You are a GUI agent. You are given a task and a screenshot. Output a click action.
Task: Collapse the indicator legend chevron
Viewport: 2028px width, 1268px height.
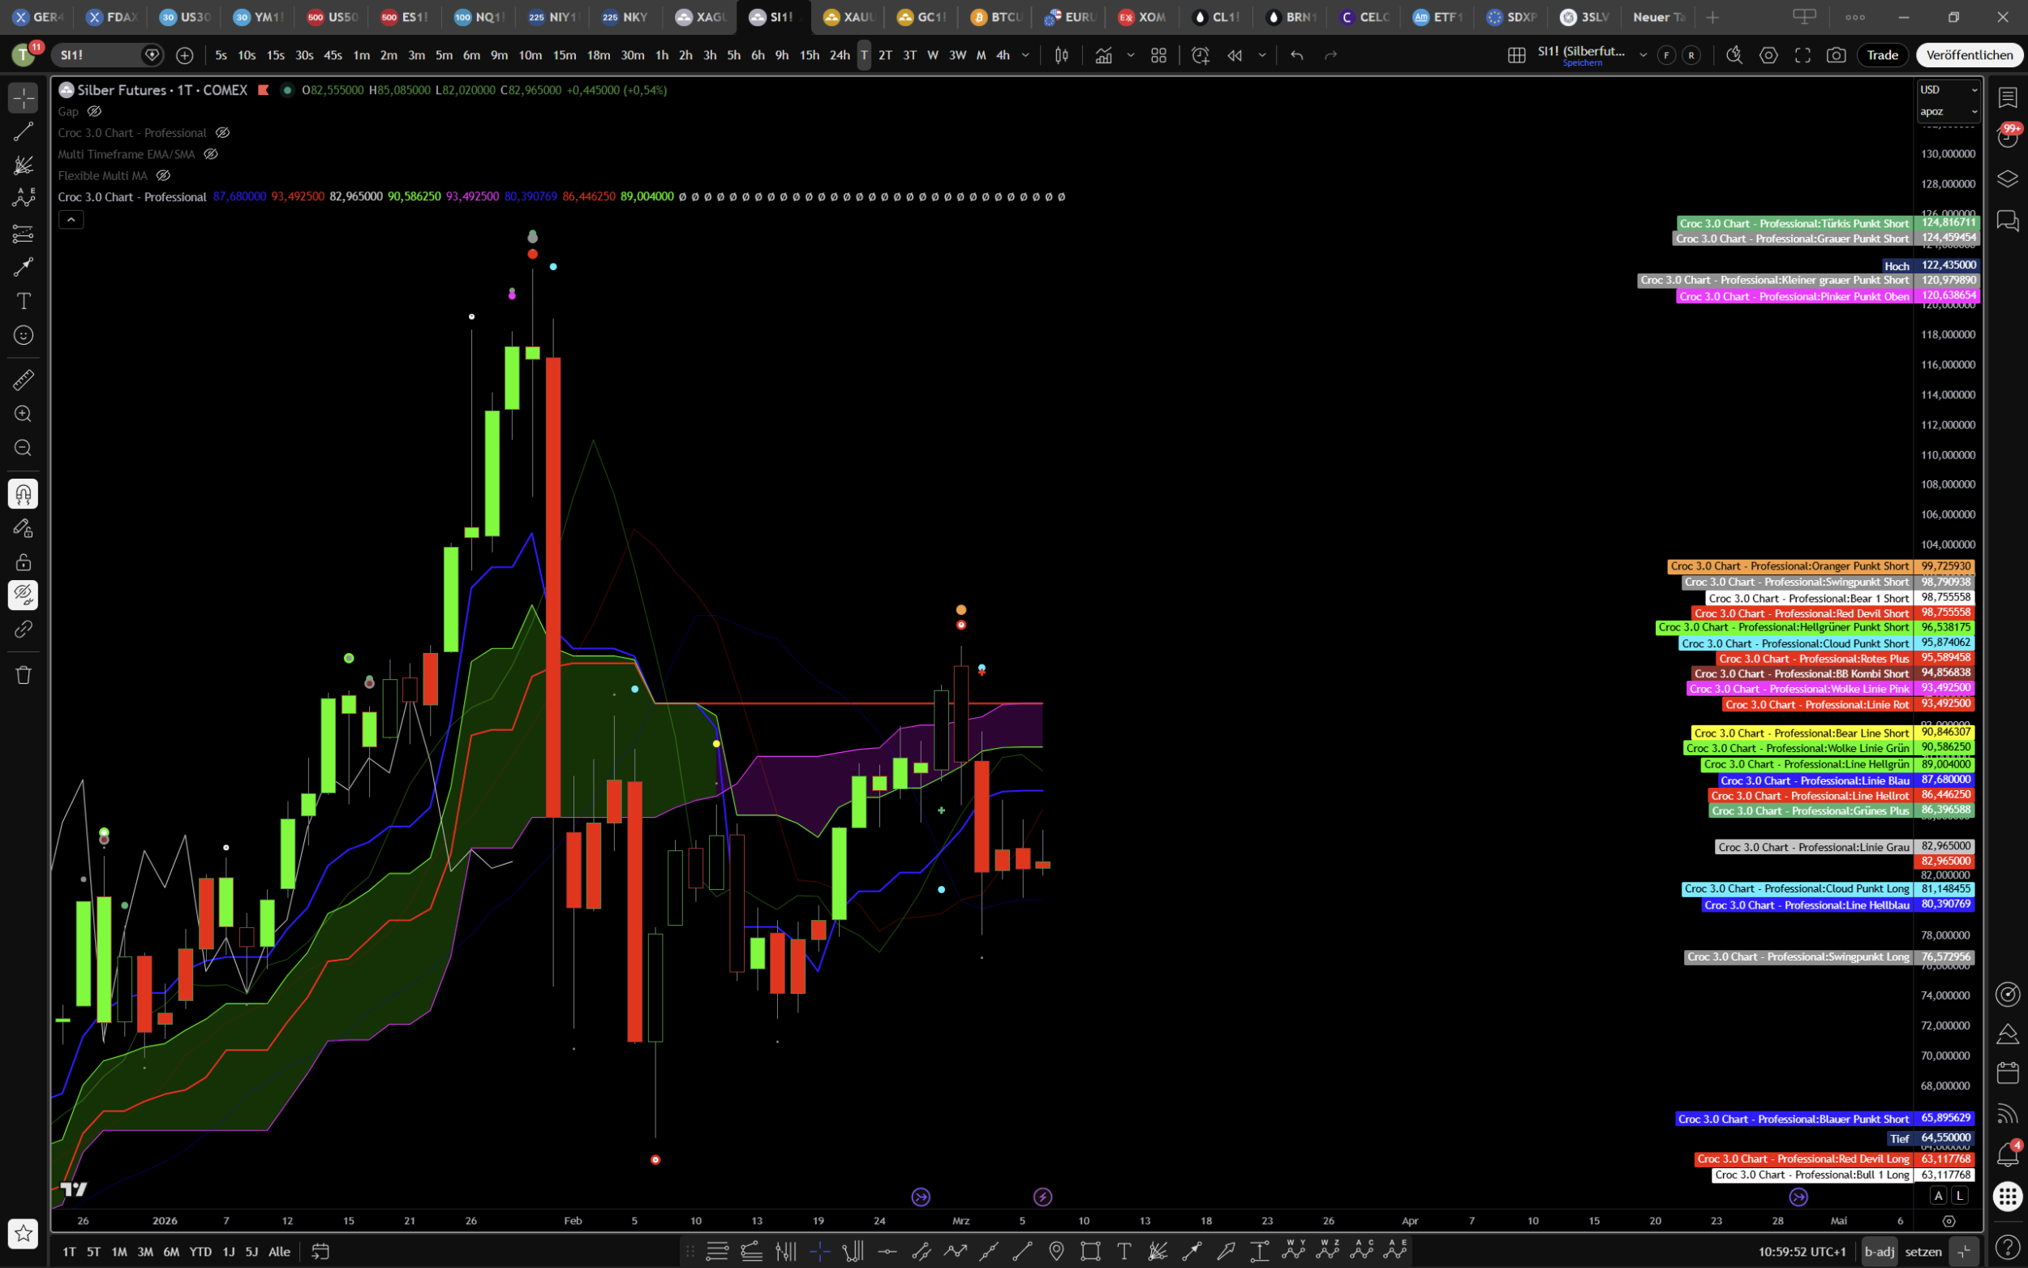tap(71, 220)
